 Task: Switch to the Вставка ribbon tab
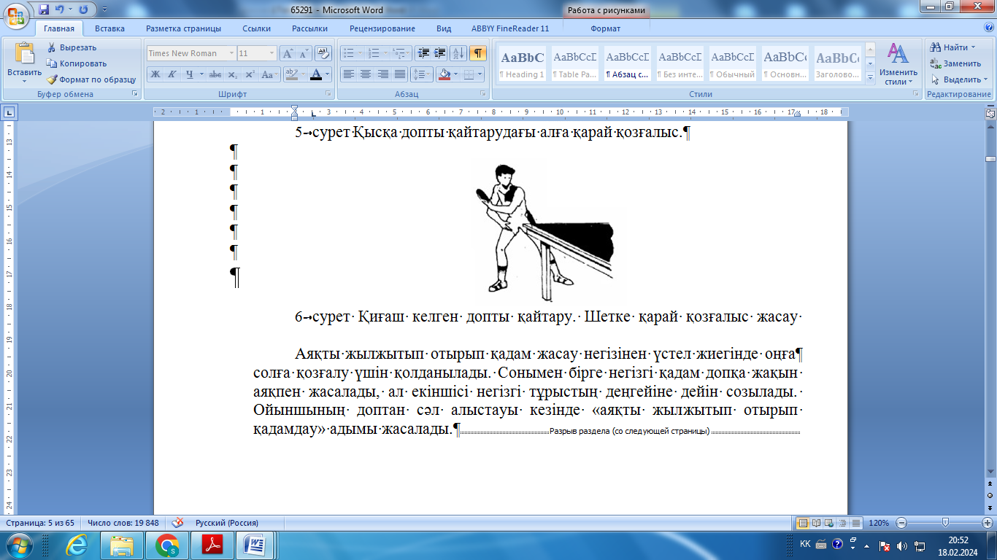click(x=109, y=28)
